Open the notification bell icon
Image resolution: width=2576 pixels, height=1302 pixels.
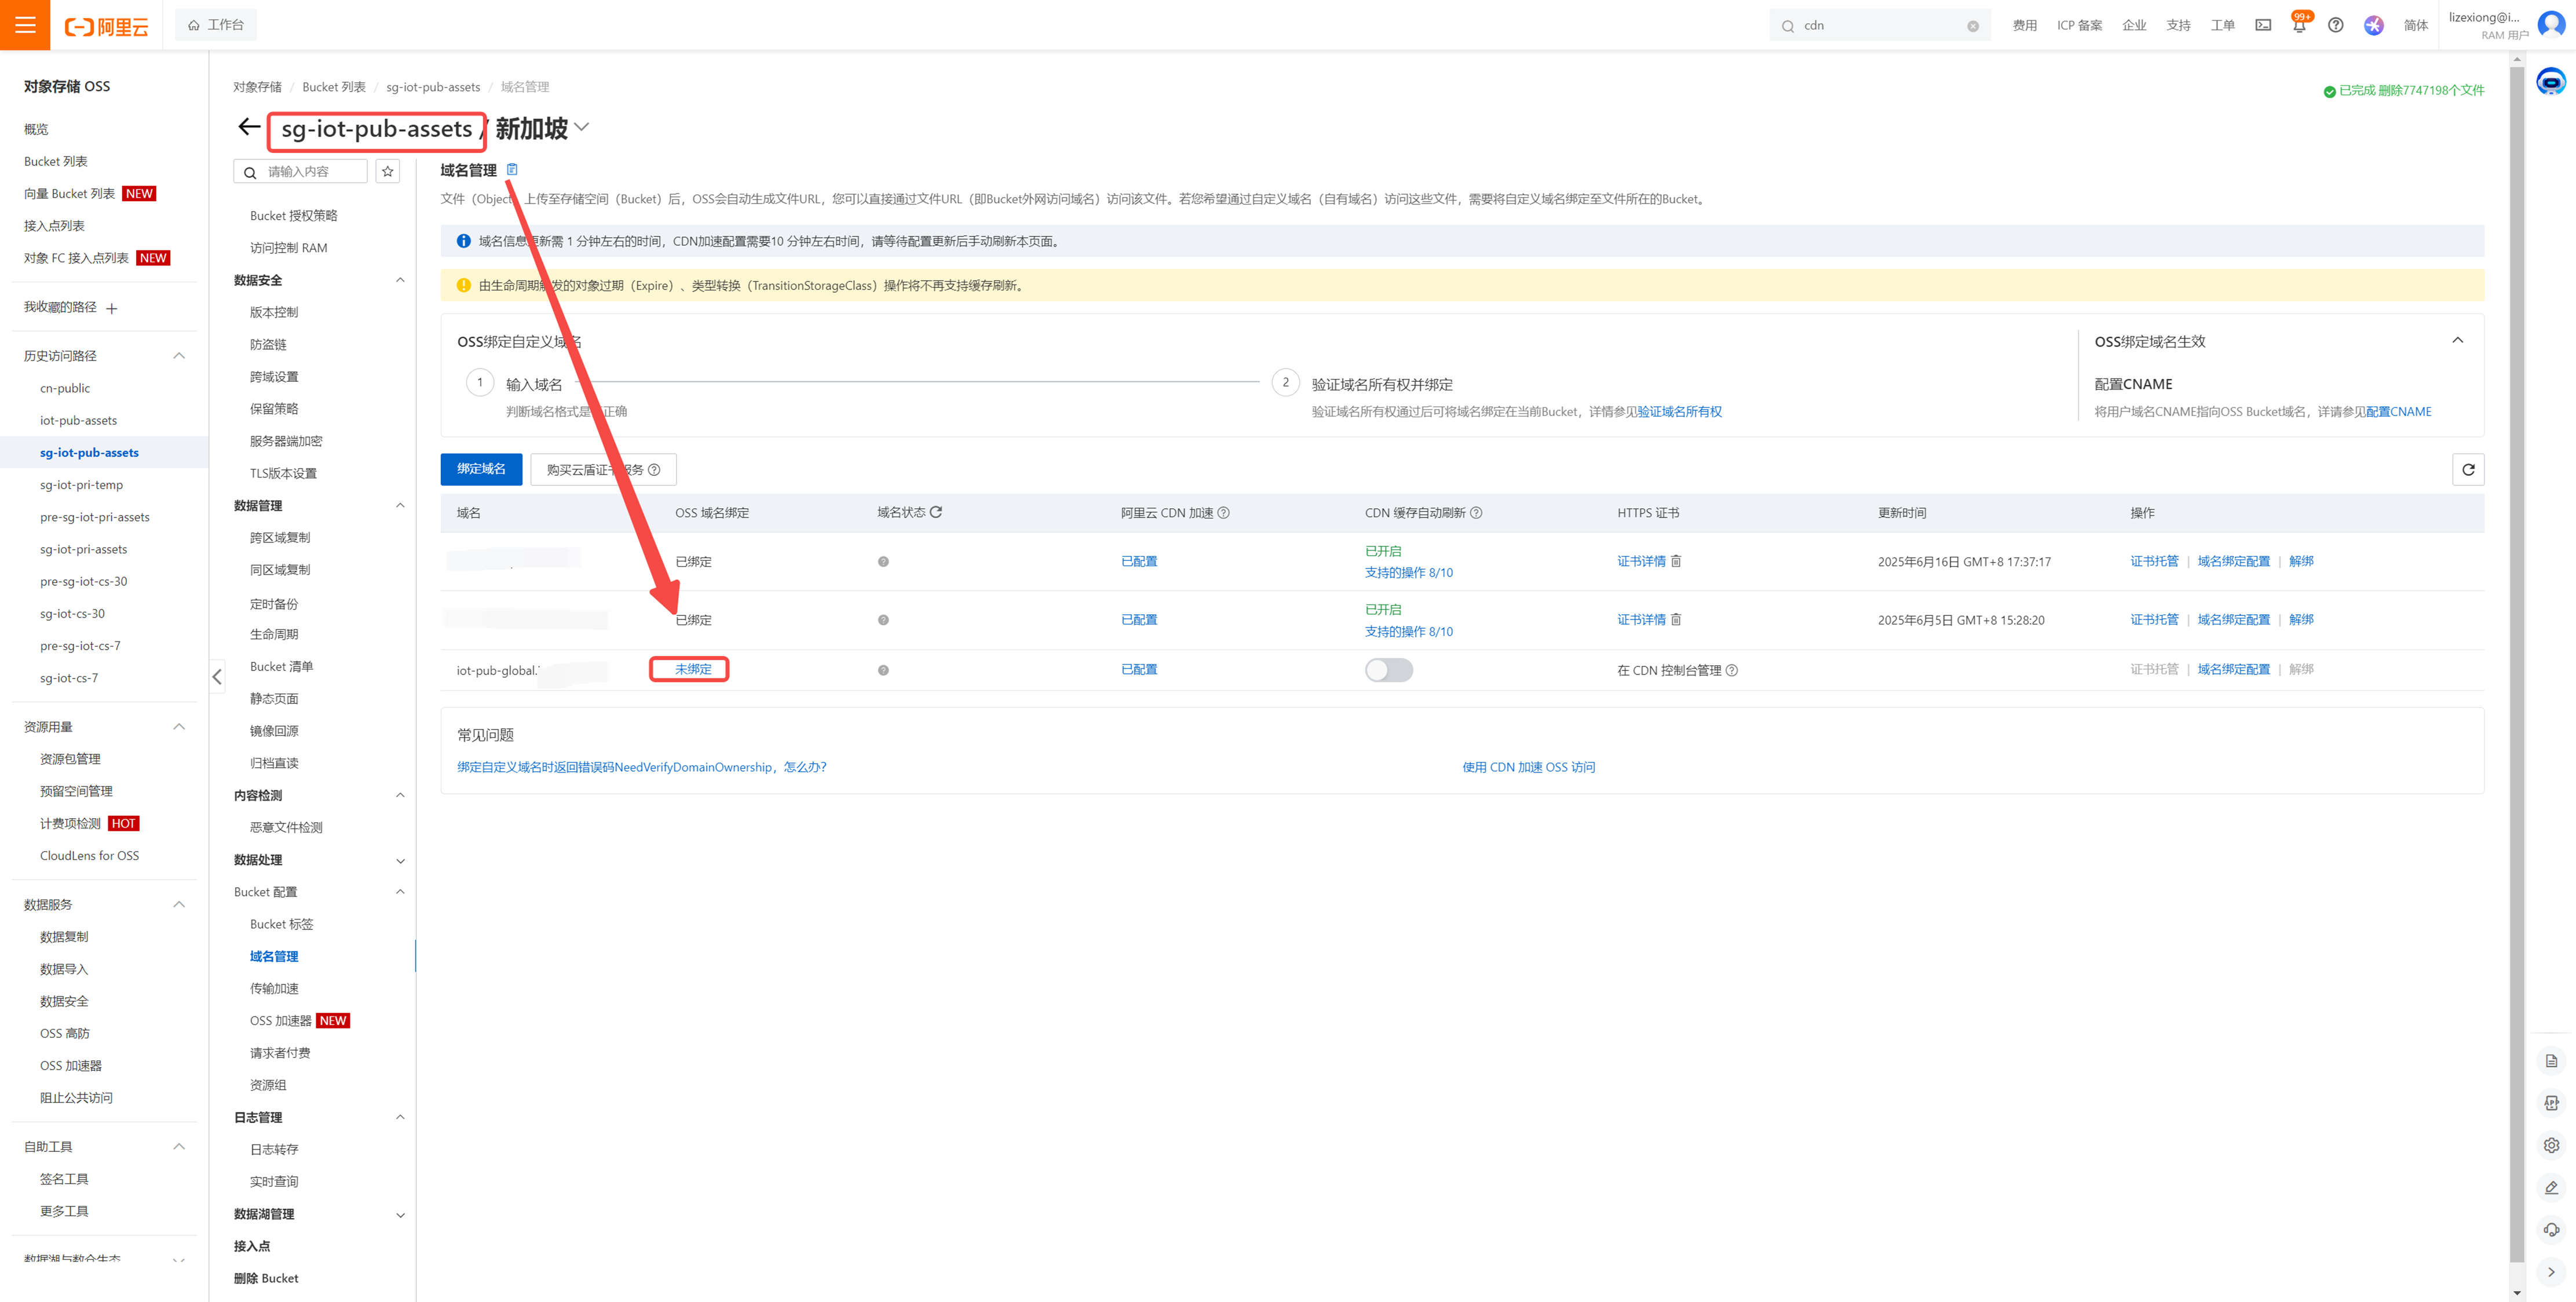[x=2299, y=26]
